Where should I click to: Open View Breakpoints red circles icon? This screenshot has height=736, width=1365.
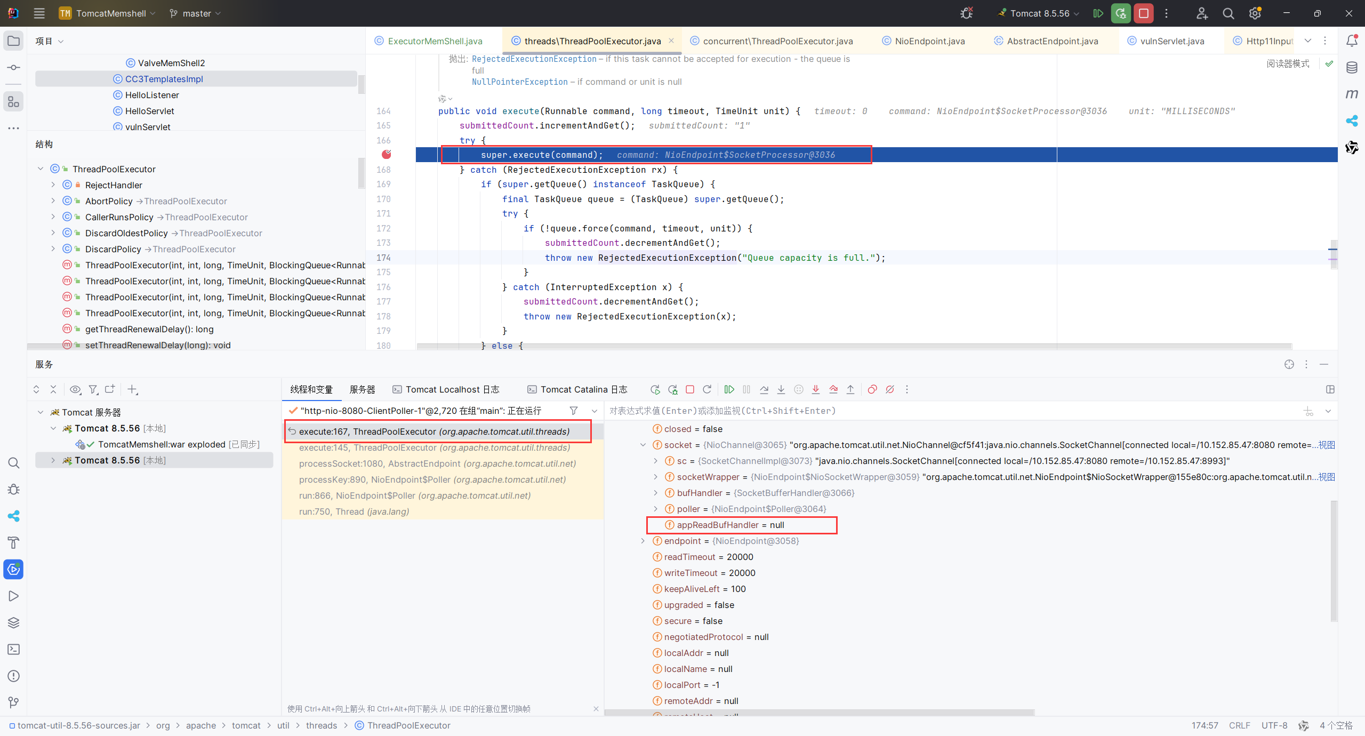pos(872,389)
